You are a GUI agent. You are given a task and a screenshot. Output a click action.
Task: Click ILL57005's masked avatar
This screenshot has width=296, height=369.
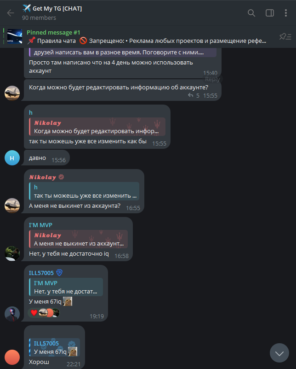pyautogui.click(x=12, y=314)
